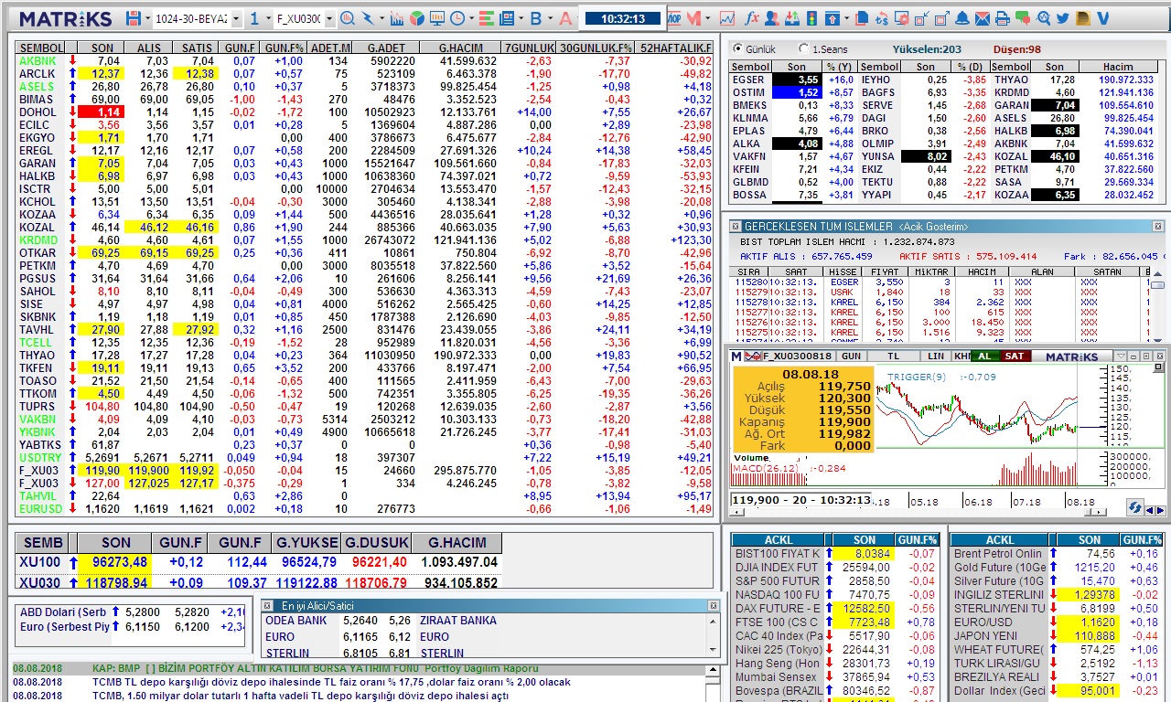This screenshot has height=702, width=1171.
Task: Click the alarm bell icon
Action: pos(962,18)
